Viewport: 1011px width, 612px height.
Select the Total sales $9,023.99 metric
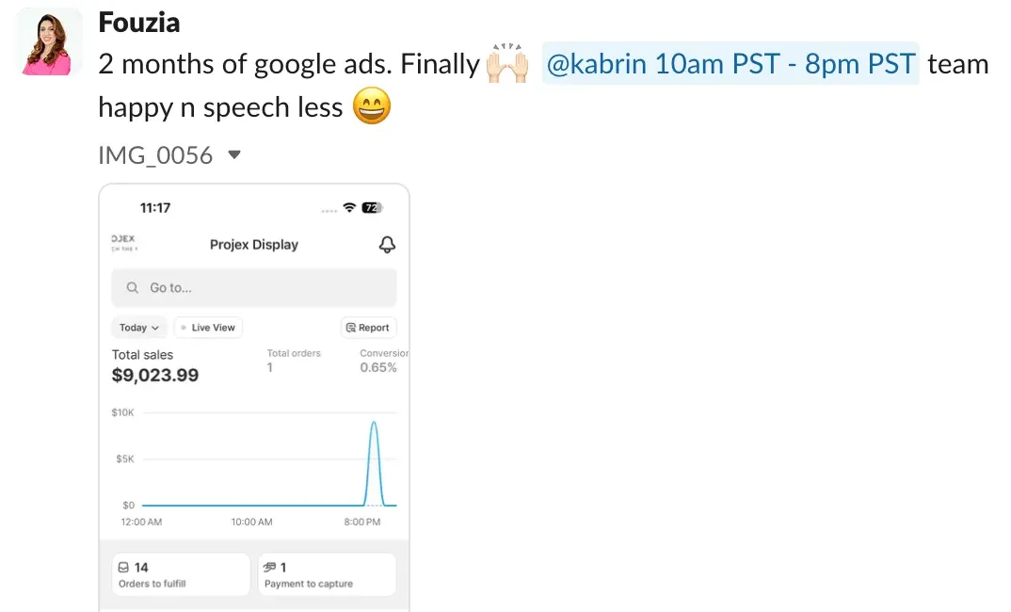point(155,365)
